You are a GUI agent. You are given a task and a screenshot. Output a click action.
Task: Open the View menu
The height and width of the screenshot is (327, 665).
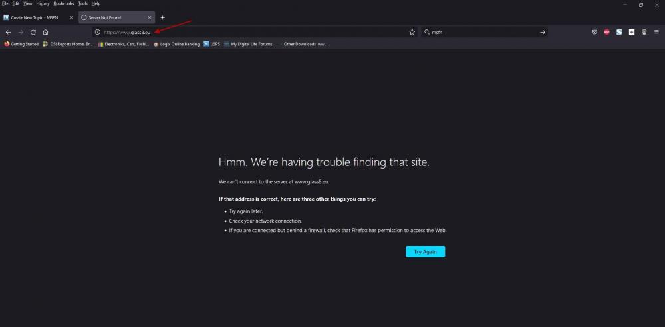(x=27, y=3)
